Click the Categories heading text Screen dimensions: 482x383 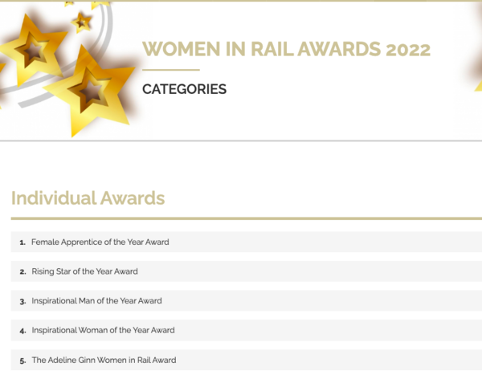point(185,89)
